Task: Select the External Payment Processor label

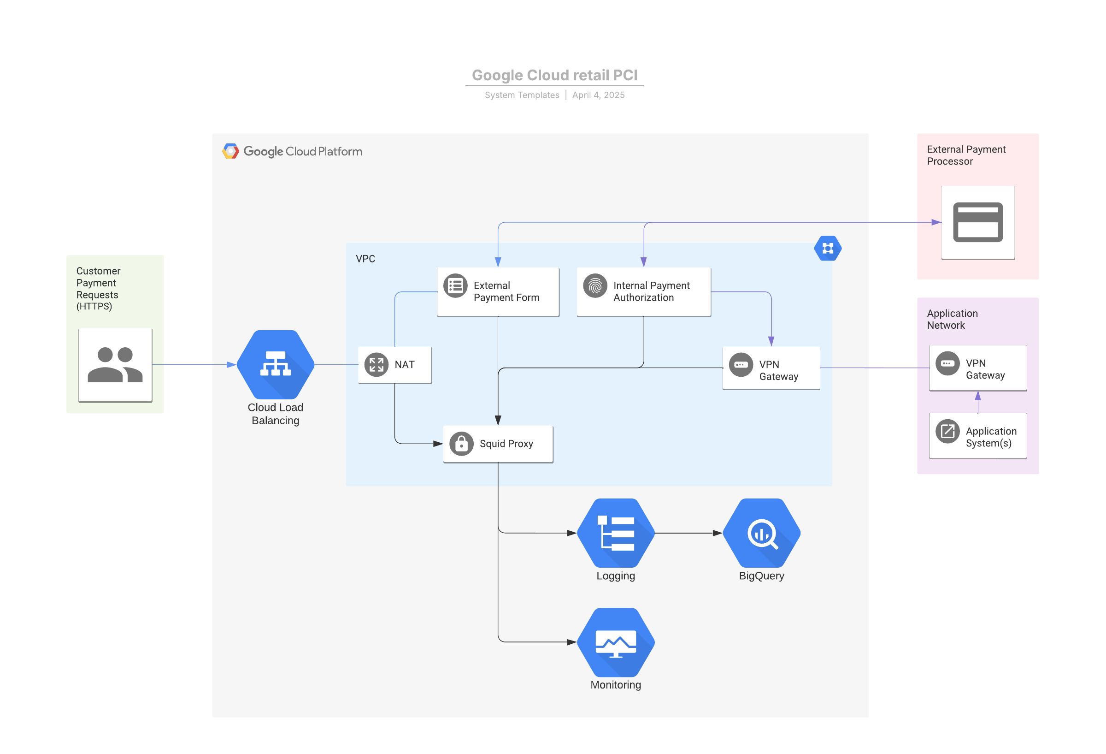Action: click(965, 155)
